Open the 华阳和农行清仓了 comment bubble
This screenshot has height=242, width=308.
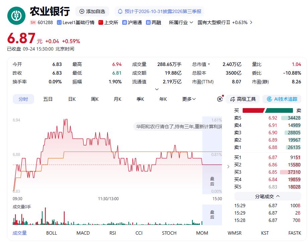click(178, 127)
